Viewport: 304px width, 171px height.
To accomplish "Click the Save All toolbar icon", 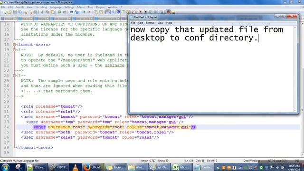I will pyautogui.click(x=20, y=12).
